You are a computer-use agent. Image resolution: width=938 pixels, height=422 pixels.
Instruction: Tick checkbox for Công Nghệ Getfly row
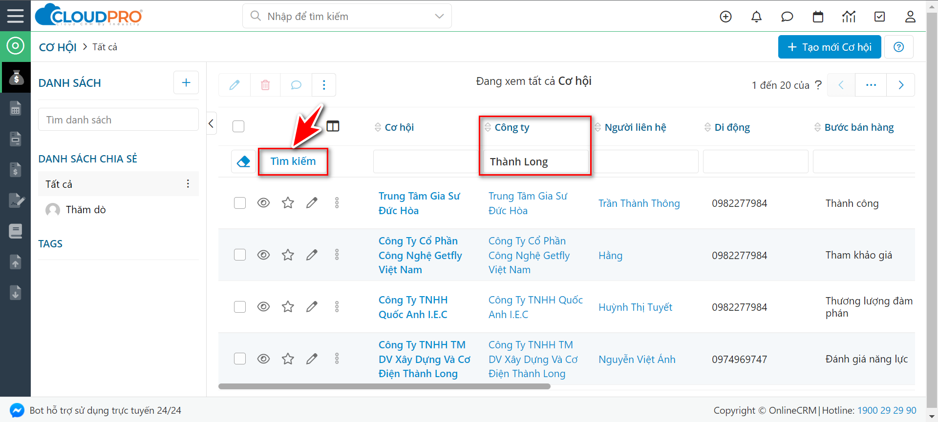tap(240, 255)
